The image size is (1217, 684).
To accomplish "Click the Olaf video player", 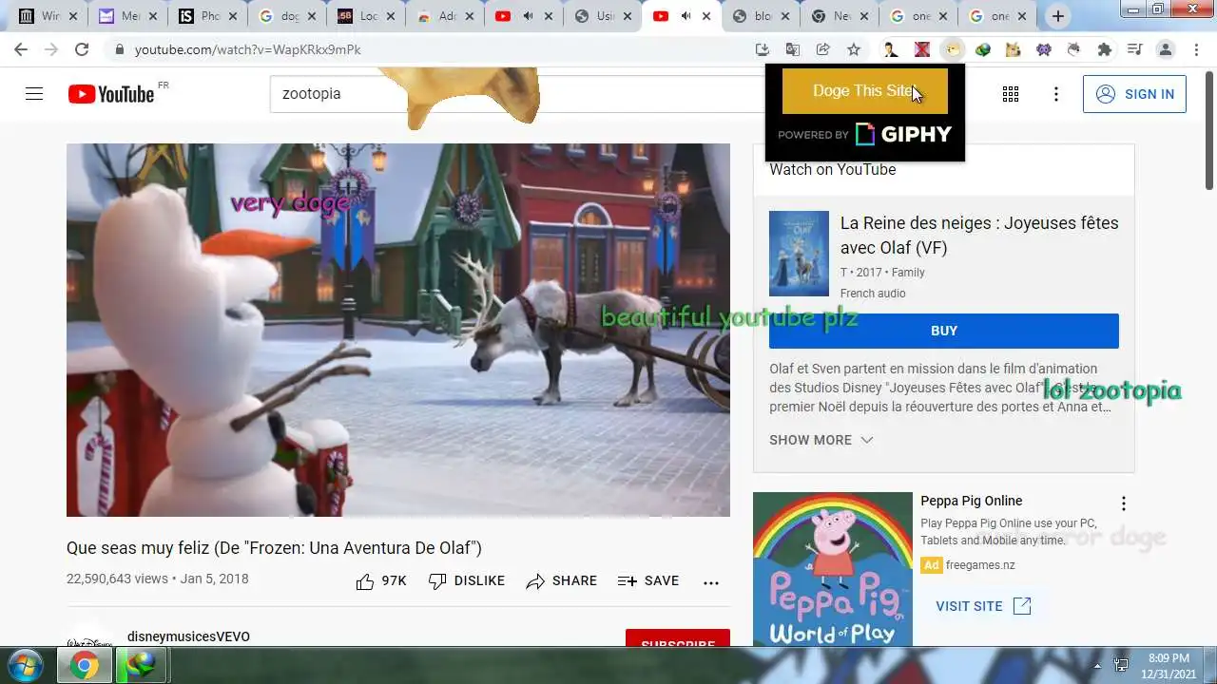I will [x=398, y=330].
